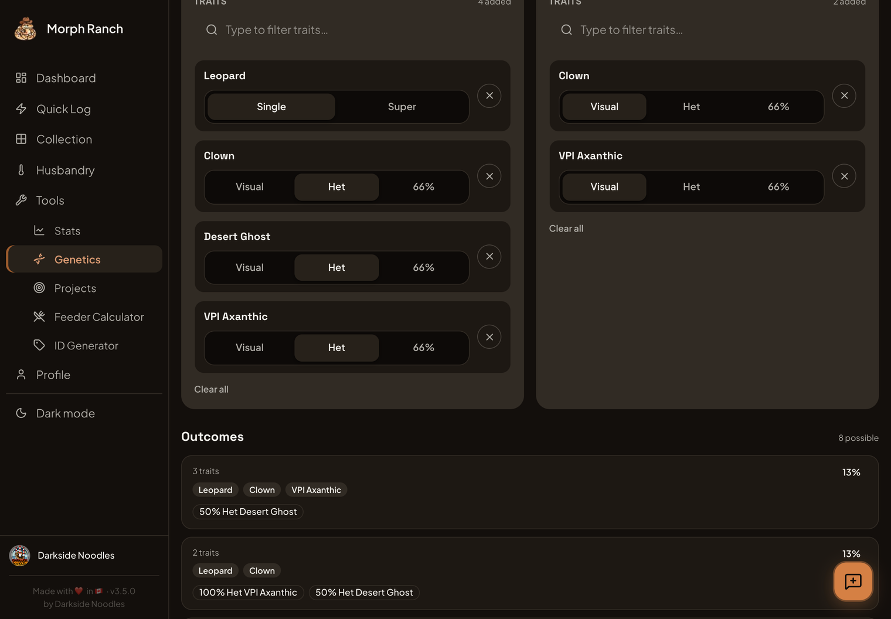This screenshot has width=891, height=619.
Task: Clear all traits for right parent
Action: tap(566, 229)
